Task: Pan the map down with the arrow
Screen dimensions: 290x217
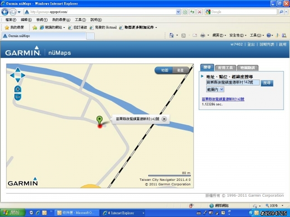Action: 18,80
